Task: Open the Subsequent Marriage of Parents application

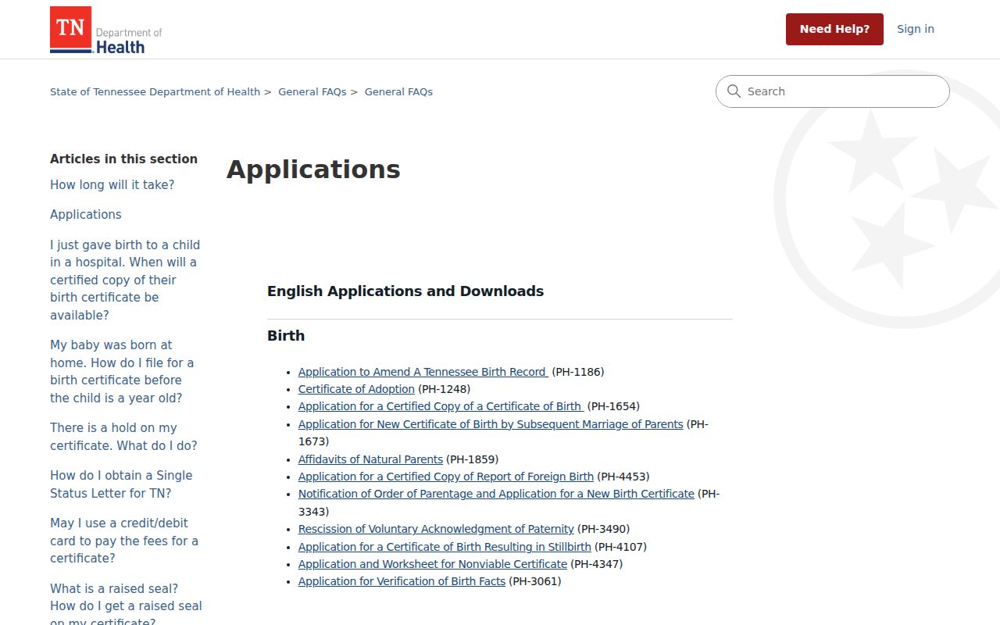Action: click(491, 424)
